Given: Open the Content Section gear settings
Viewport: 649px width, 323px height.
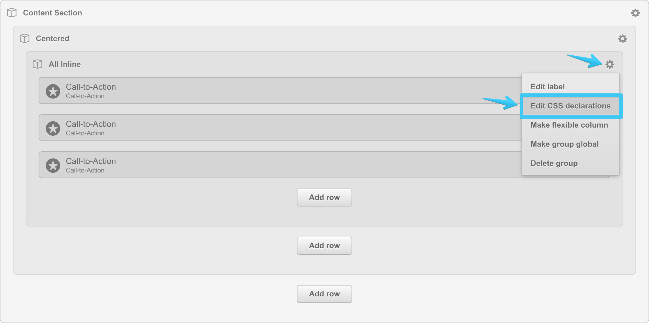Looking at the screenshot, I should coord(635,13).
